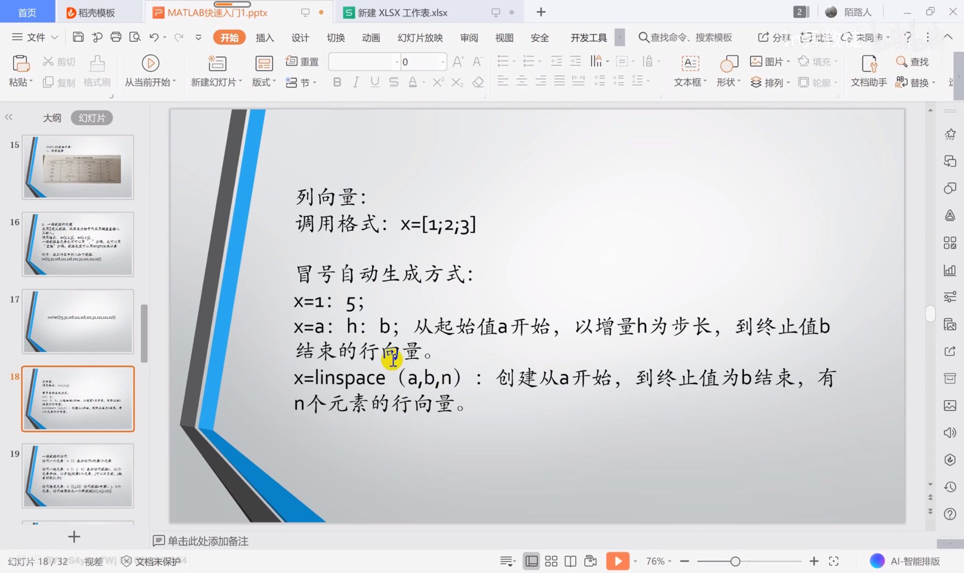Screen dimensions: 964x573
Task: Open the Insert (插入) ribbon tab
Action: (x=265, y=38)
